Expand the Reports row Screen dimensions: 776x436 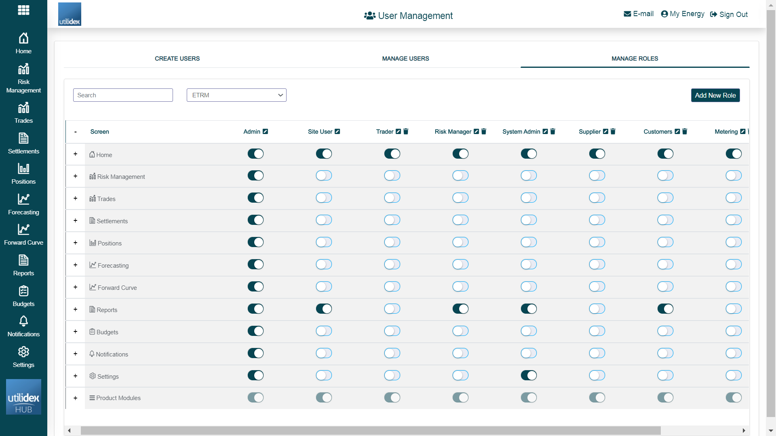point(75,310)
